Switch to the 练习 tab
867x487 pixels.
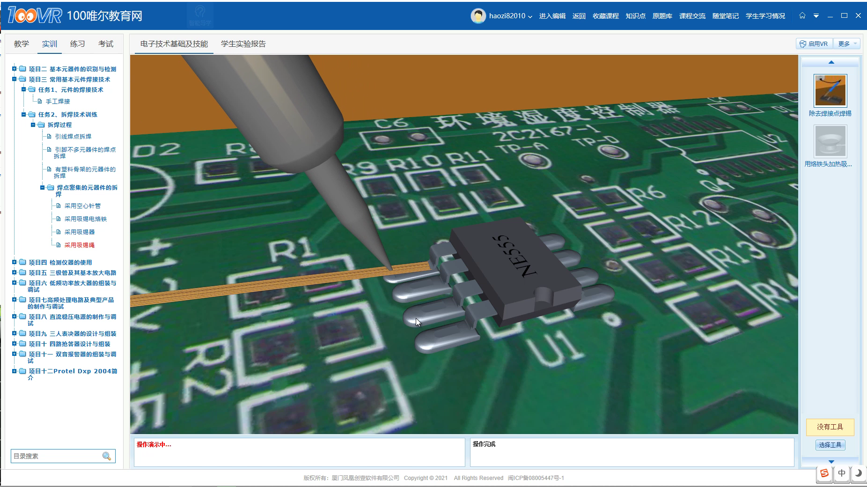pos(77,44)
